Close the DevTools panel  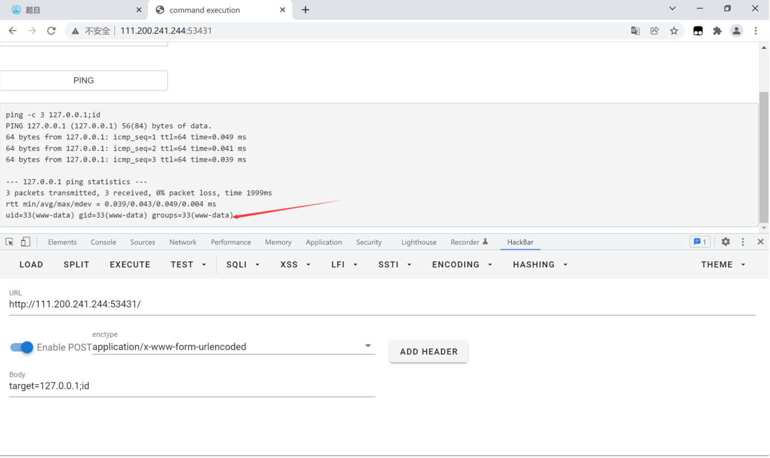pyautogui.click(x=760, y=242)
